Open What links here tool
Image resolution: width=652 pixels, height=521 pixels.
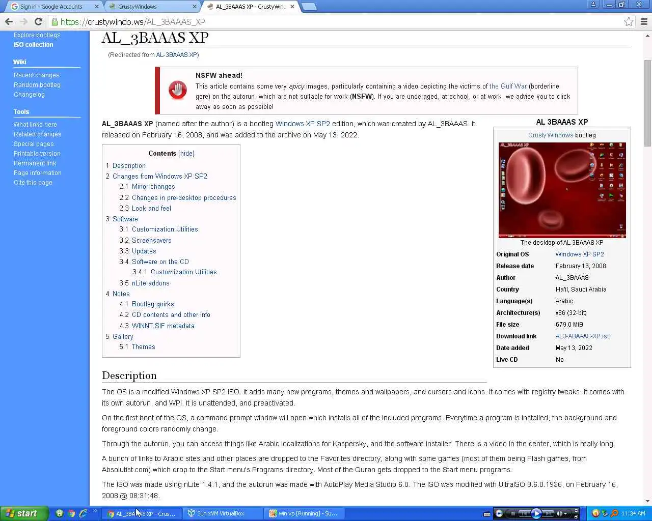(35, 125)
